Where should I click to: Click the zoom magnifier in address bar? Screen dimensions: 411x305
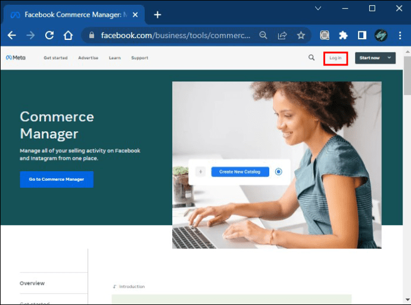(263, 35)
